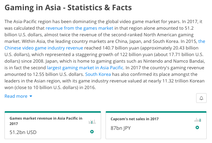Click the blue caret arrow beside Read more

pos(31,96)
